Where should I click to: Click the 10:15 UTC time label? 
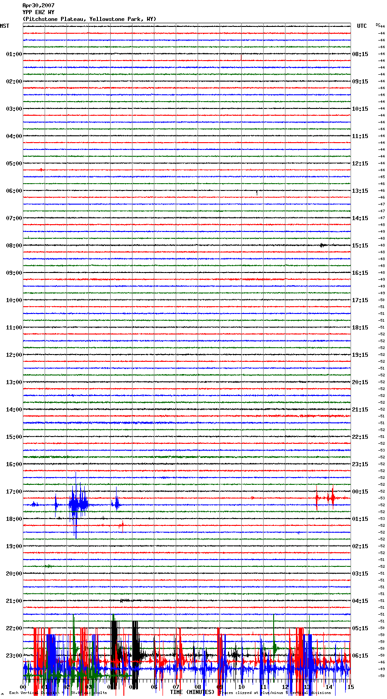tap(360, 109)
